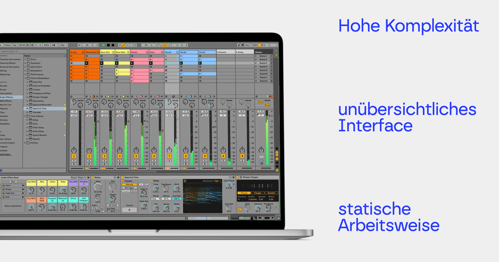
Task: Open the 1 Bar quantization dropdown
Action: (x=63, y=45)
